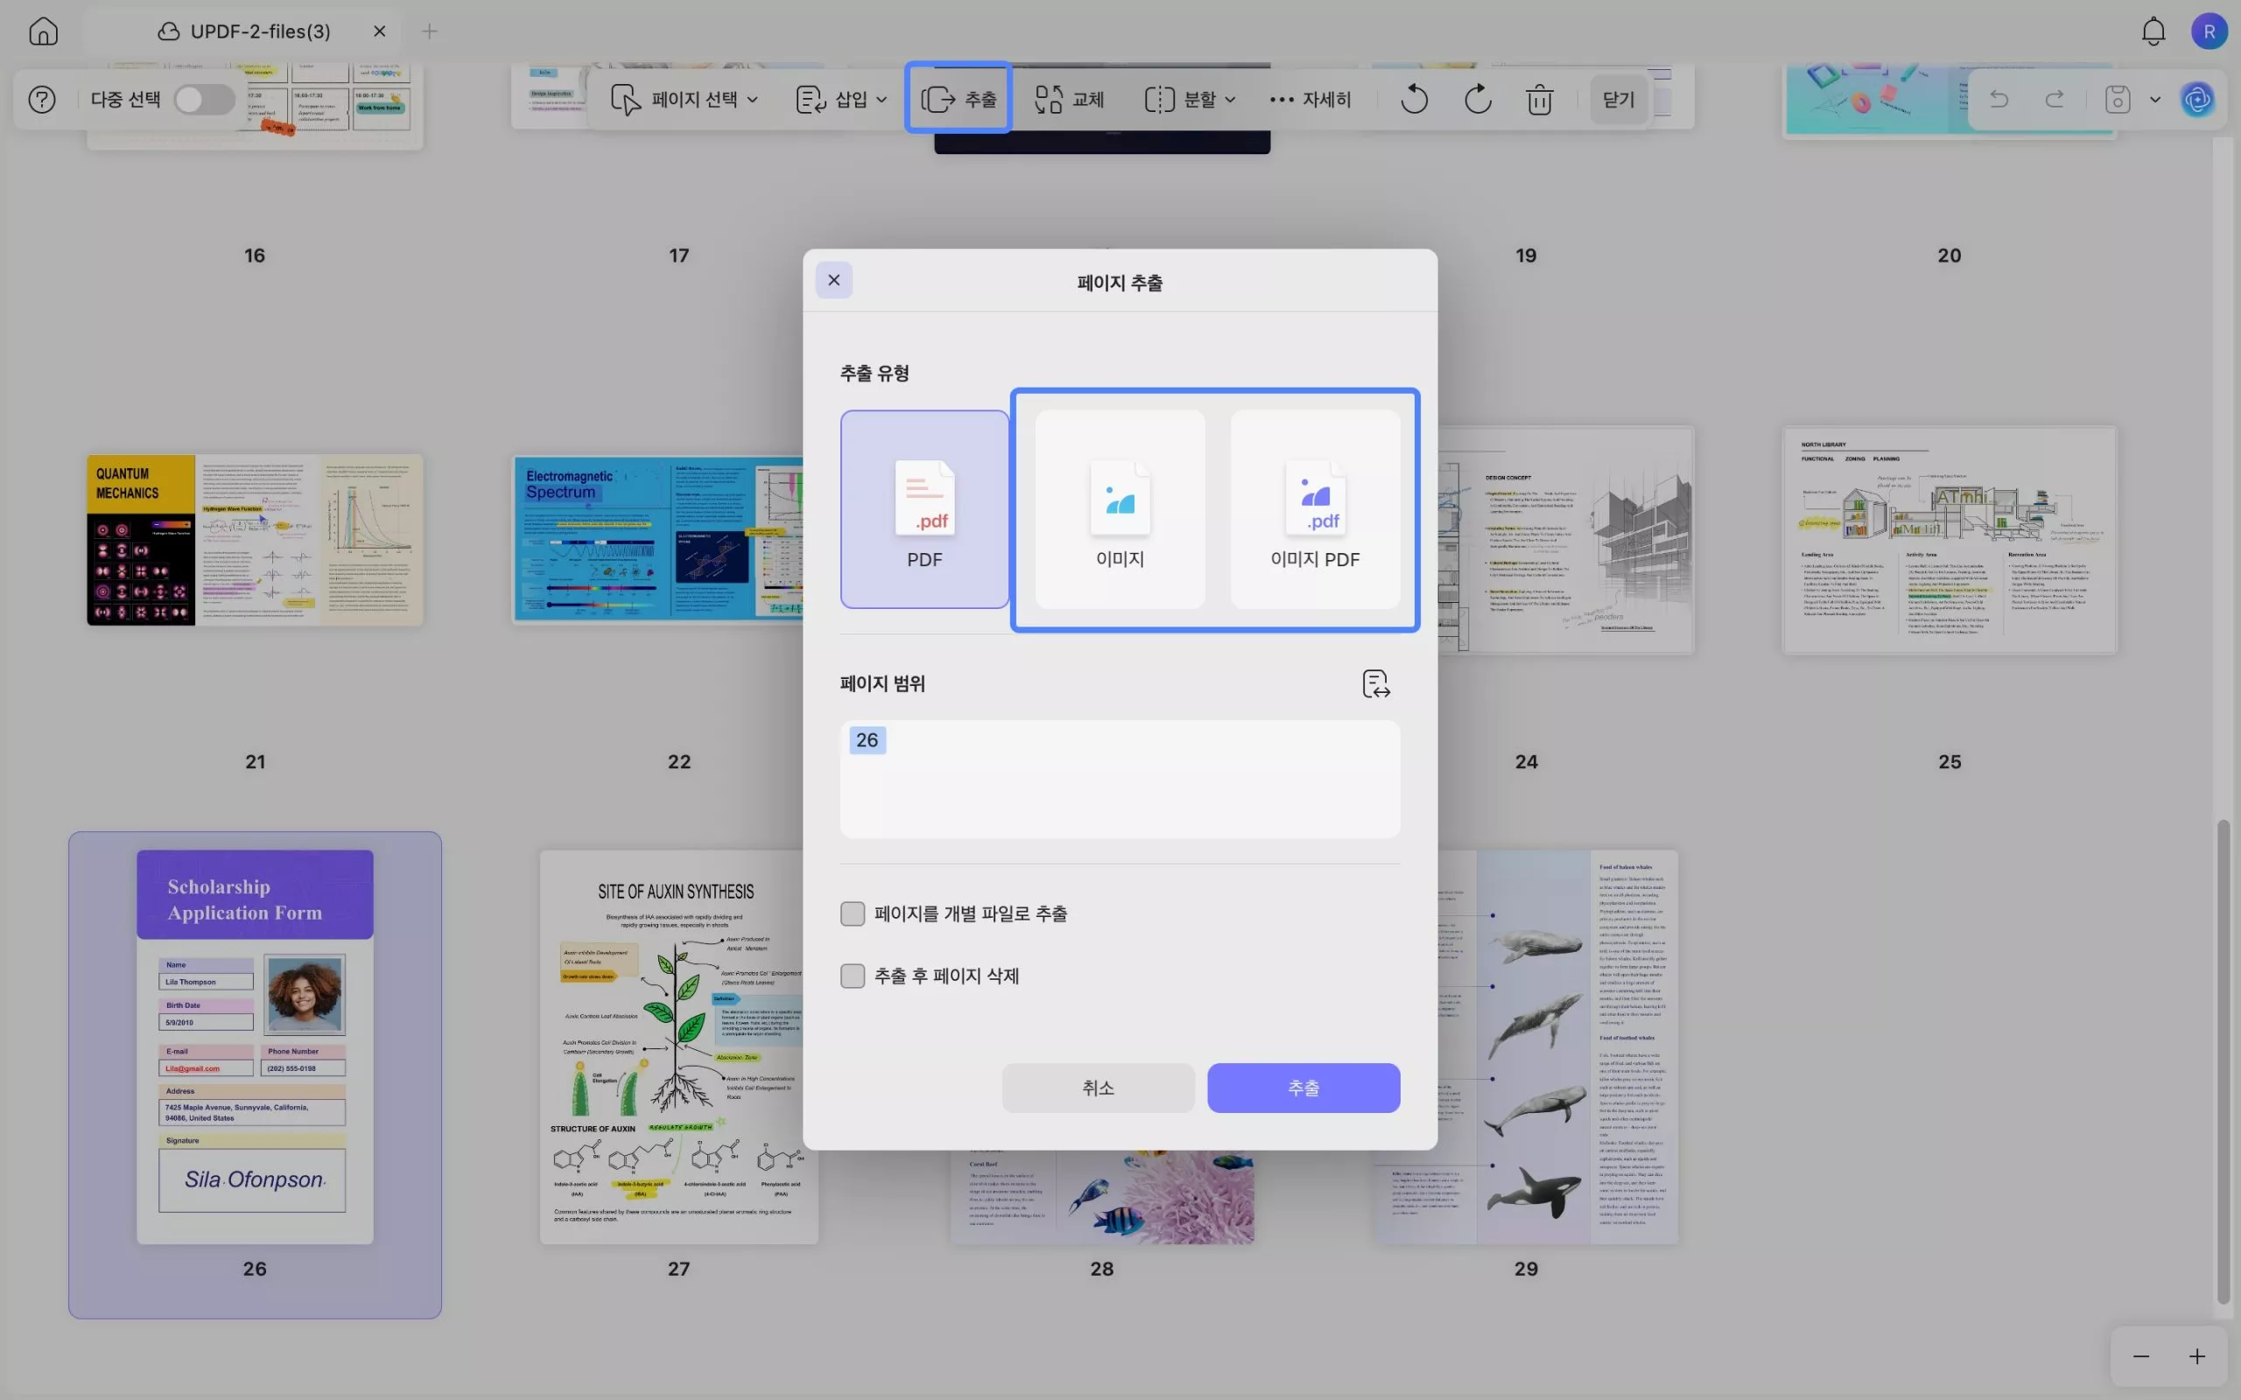The height and width of the screenshot is (1400, 2241).
Task: Click the undo icon in the toolbar
Action: pos(1413,99)
